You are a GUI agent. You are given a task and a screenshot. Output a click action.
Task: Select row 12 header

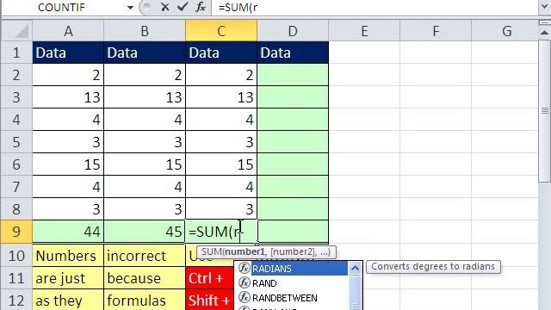16,301
